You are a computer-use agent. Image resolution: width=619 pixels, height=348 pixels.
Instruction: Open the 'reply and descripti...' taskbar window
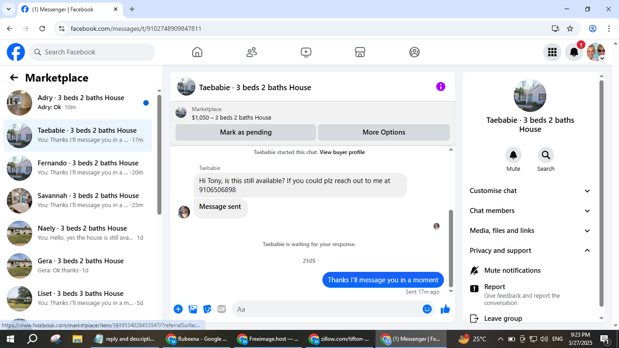124,339
